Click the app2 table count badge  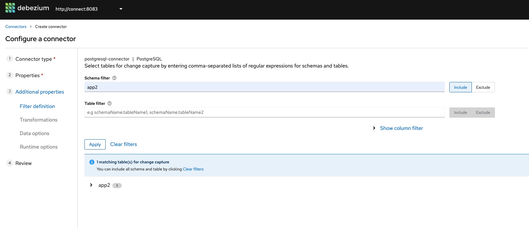[117, 186]
